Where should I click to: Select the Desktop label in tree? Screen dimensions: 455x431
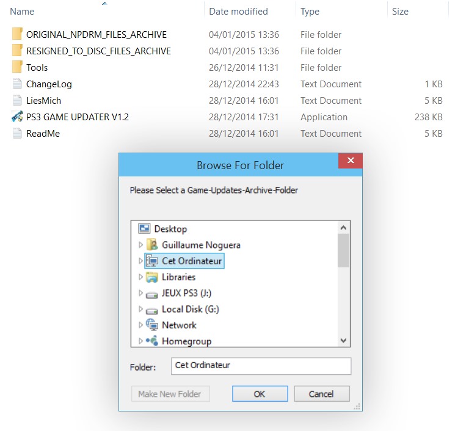pos(170,229)
